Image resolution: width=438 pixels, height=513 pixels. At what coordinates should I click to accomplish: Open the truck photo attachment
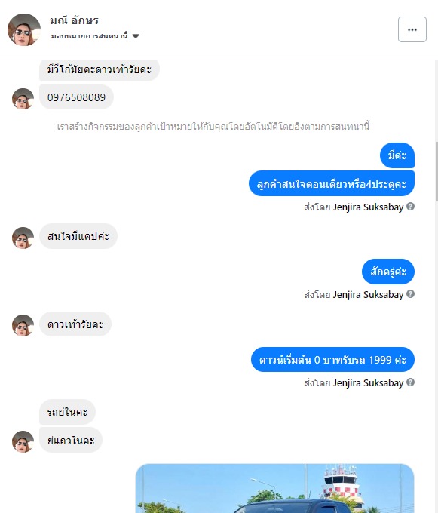[x=274, y=488]
